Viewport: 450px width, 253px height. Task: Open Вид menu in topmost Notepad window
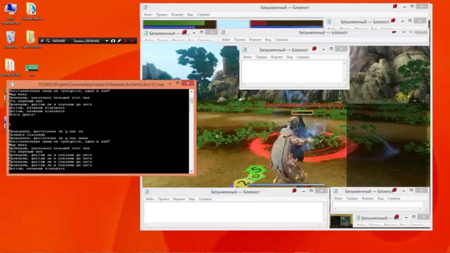coord(190,15)
